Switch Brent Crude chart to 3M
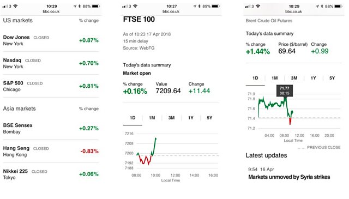 pos(294,78)
